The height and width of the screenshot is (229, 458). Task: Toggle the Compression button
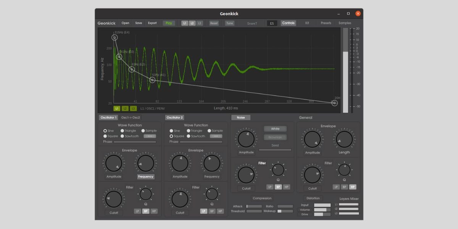pos(262,198)
